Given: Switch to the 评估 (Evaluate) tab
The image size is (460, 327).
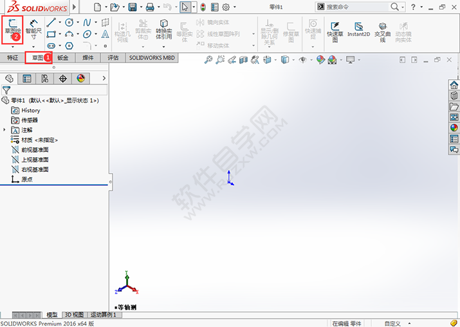Looking at the screenshot, I should [x=113, y=58].
